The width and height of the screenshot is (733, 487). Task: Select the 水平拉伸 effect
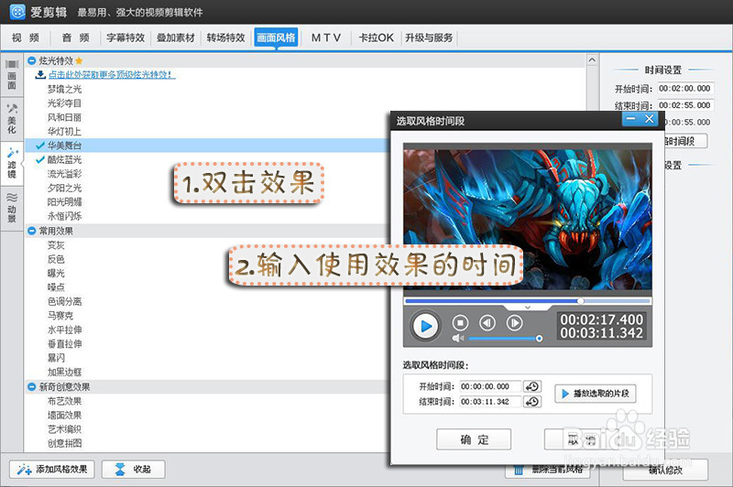[x=64, y=330]
